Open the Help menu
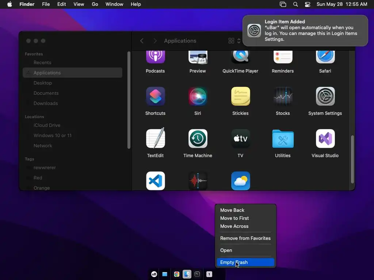The height and width of the screenshot is (280, 374). click(136, 4)
